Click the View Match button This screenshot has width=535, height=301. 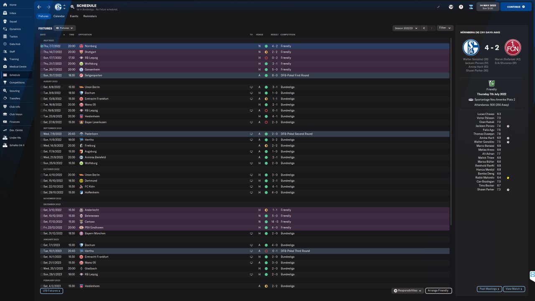tap(514, 289)
